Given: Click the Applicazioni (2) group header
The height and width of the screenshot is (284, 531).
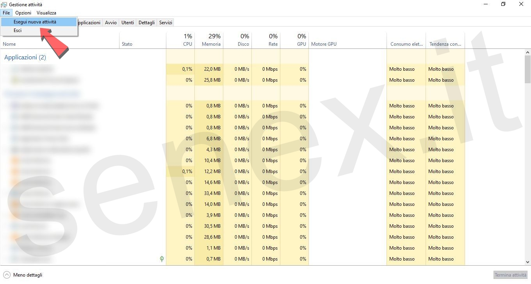Looking at the screenshot, I should pos(25,57).
